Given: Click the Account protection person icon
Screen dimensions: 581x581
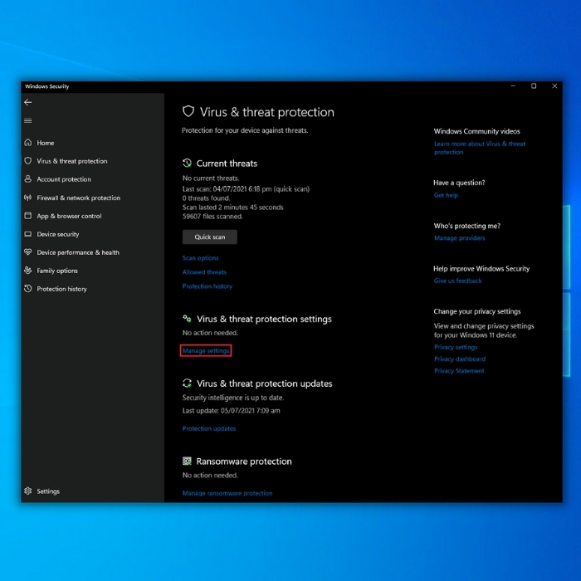Looking at the screenshot, I should pyautogui.click(x=27, y=179).
